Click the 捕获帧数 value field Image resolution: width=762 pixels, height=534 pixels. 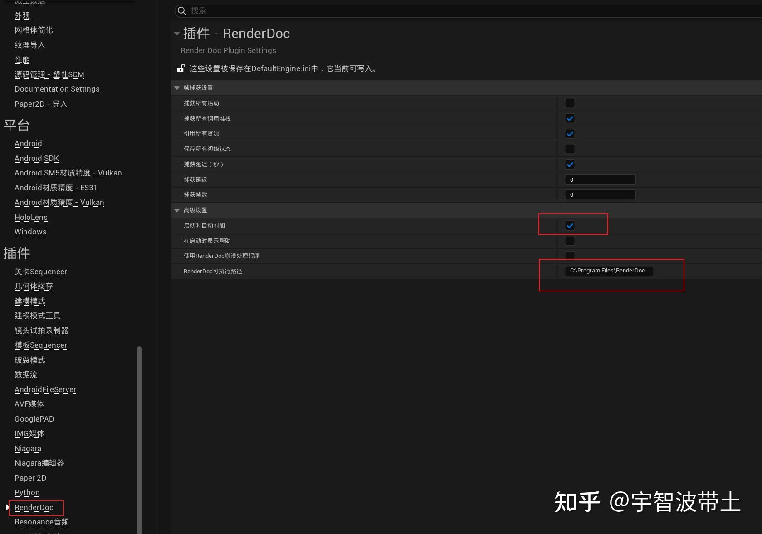tap(600, 195)
